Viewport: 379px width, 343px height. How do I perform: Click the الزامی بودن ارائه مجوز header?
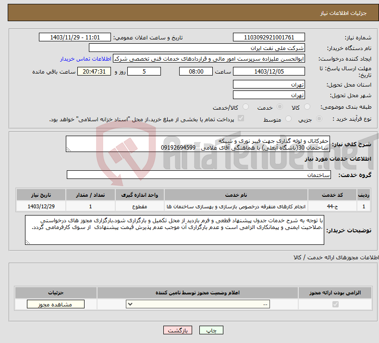pyautogui.click(x=335, y=292)
